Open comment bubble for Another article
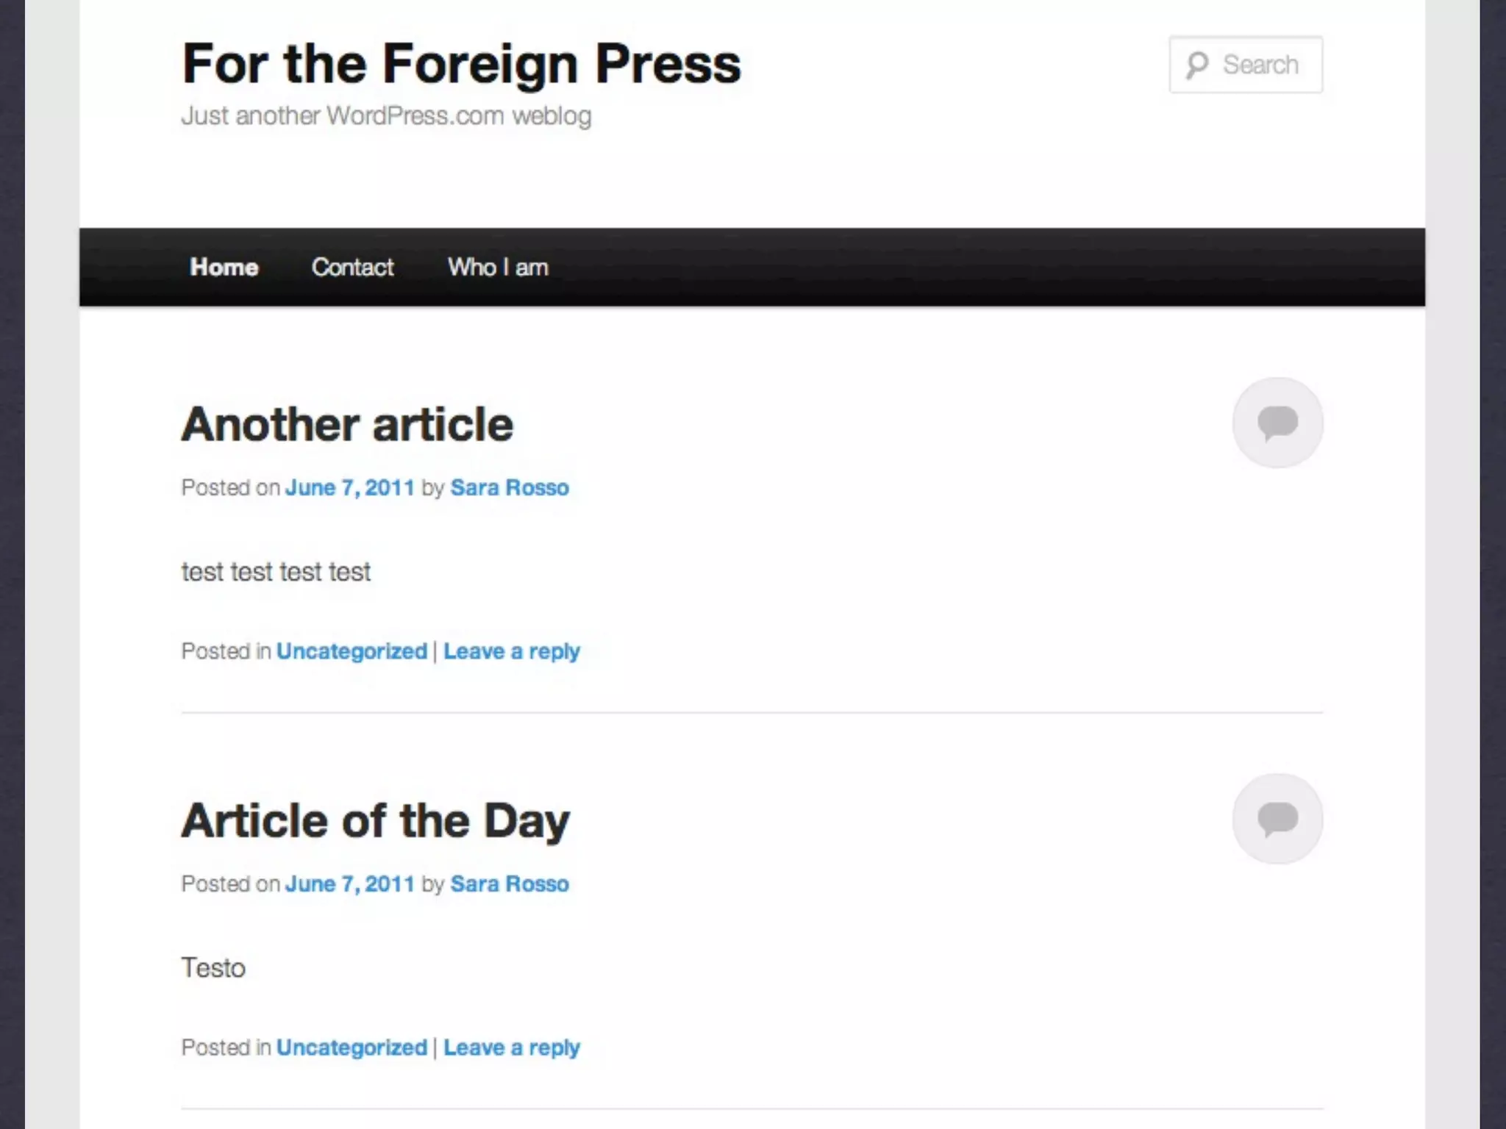Viewport: 1506px width, 1129px height. (1277, 423)
